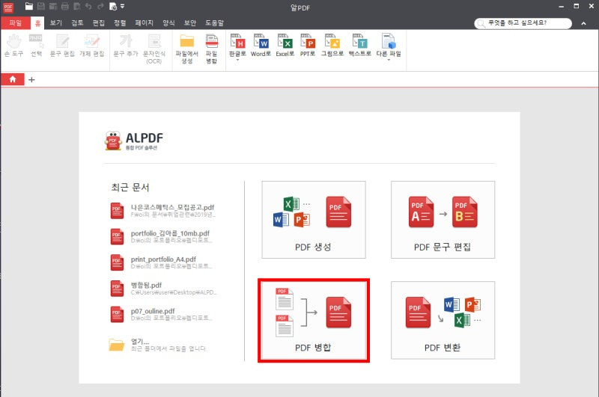Viewport: 599px width, 397px height.
Task: Click the undo arrow in title bar
Action: click(88, 6)
